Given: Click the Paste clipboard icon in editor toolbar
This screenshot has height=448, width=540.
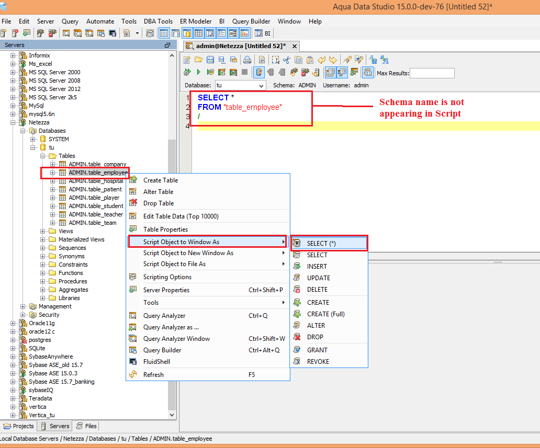Looking at the screenshot, I should (x=310, y=60).
